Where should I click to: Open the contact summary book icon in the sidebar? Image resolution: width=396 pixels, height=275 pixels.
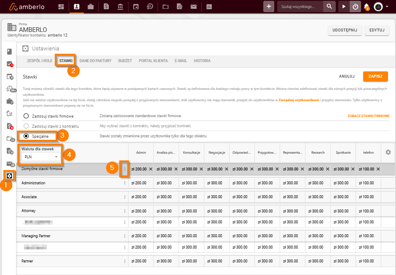click(9, 52)
